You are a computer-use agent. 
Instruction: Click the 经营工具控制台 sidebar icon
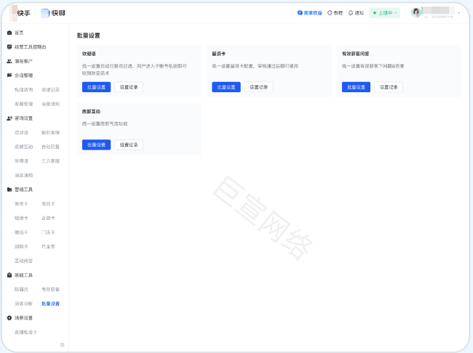(x=9, y=46)
